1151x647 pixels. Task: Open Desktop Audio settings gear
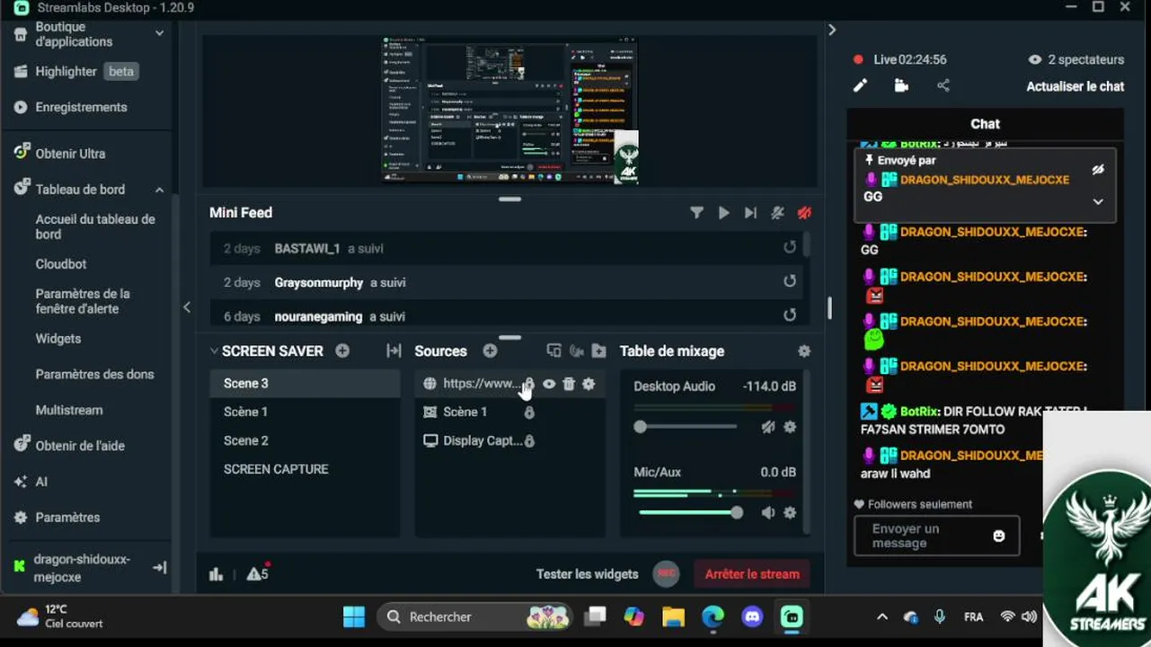(790, 428)
